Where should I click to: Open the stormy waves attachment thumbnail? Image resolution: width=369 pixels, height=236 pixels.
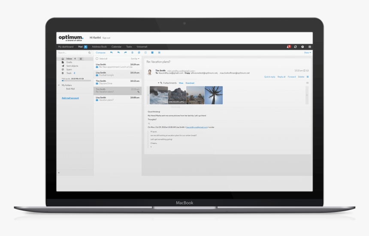tap(159, 95)
